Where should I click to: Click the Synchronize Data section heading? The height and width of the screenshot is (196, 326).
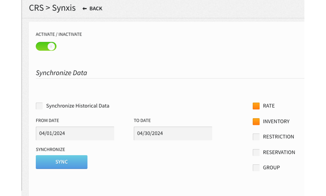[61, 73]
